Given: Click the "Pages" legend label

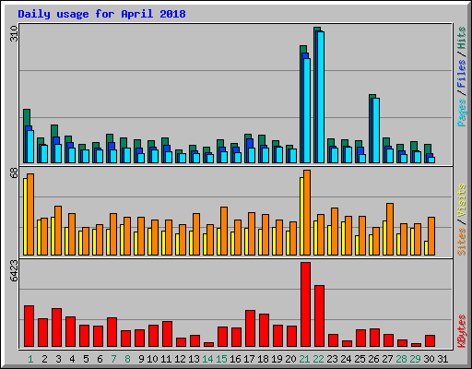Looking at the screenshot, I should tap(462, 113).
